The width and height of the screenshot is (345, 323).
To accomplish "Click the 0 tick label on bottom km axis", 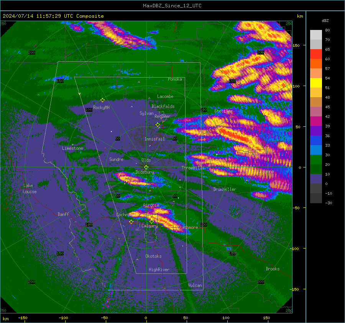I will (x=146, y=318).
